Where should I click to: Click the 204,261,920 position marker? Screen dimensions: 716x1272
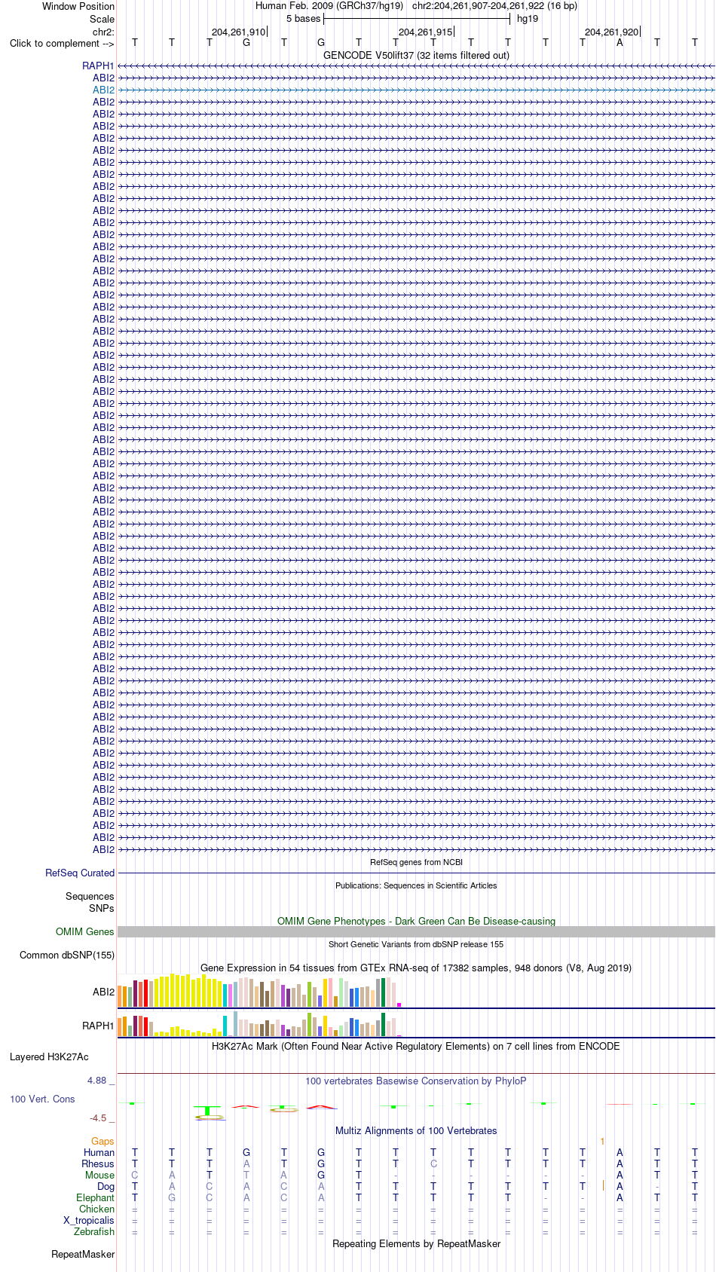pyautogui.click(x=611, y=32)
